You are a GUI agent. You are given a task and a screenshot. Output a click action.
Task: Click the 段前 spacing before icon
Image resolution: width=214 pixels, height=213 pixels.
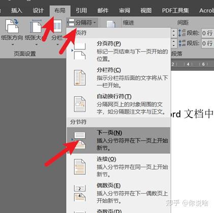click(x=182, y=33)
